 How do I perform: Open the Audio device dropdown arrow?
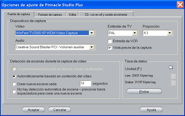click(x=92, y=47)
